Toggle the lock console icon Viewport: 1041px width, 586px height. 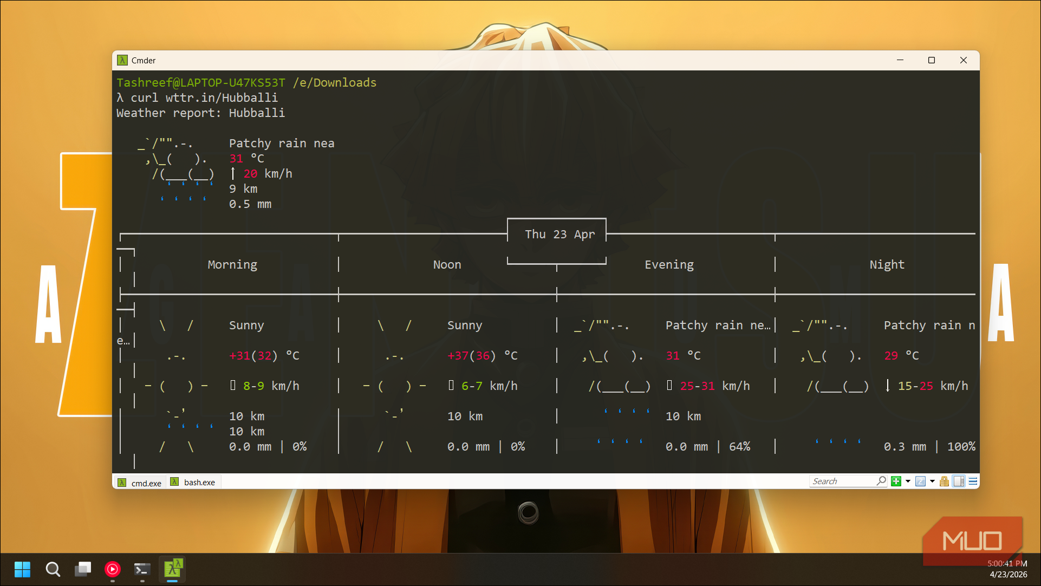pyautogui.click(x=944, y=481)
